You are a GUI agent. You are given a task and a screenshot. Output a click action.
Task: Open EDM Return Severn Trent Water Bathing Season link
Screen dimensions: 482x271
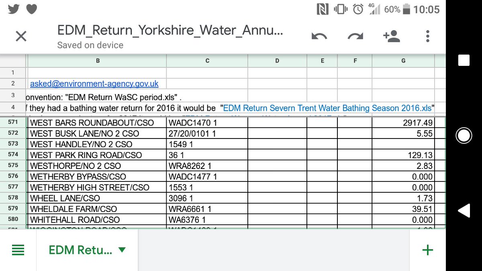[327, 108]
